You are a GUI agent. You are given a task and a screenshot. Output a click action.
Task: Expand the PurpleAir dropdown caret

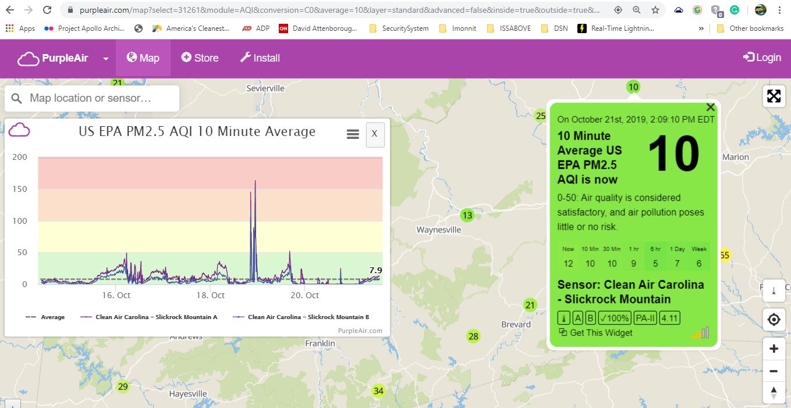[106, 59]
